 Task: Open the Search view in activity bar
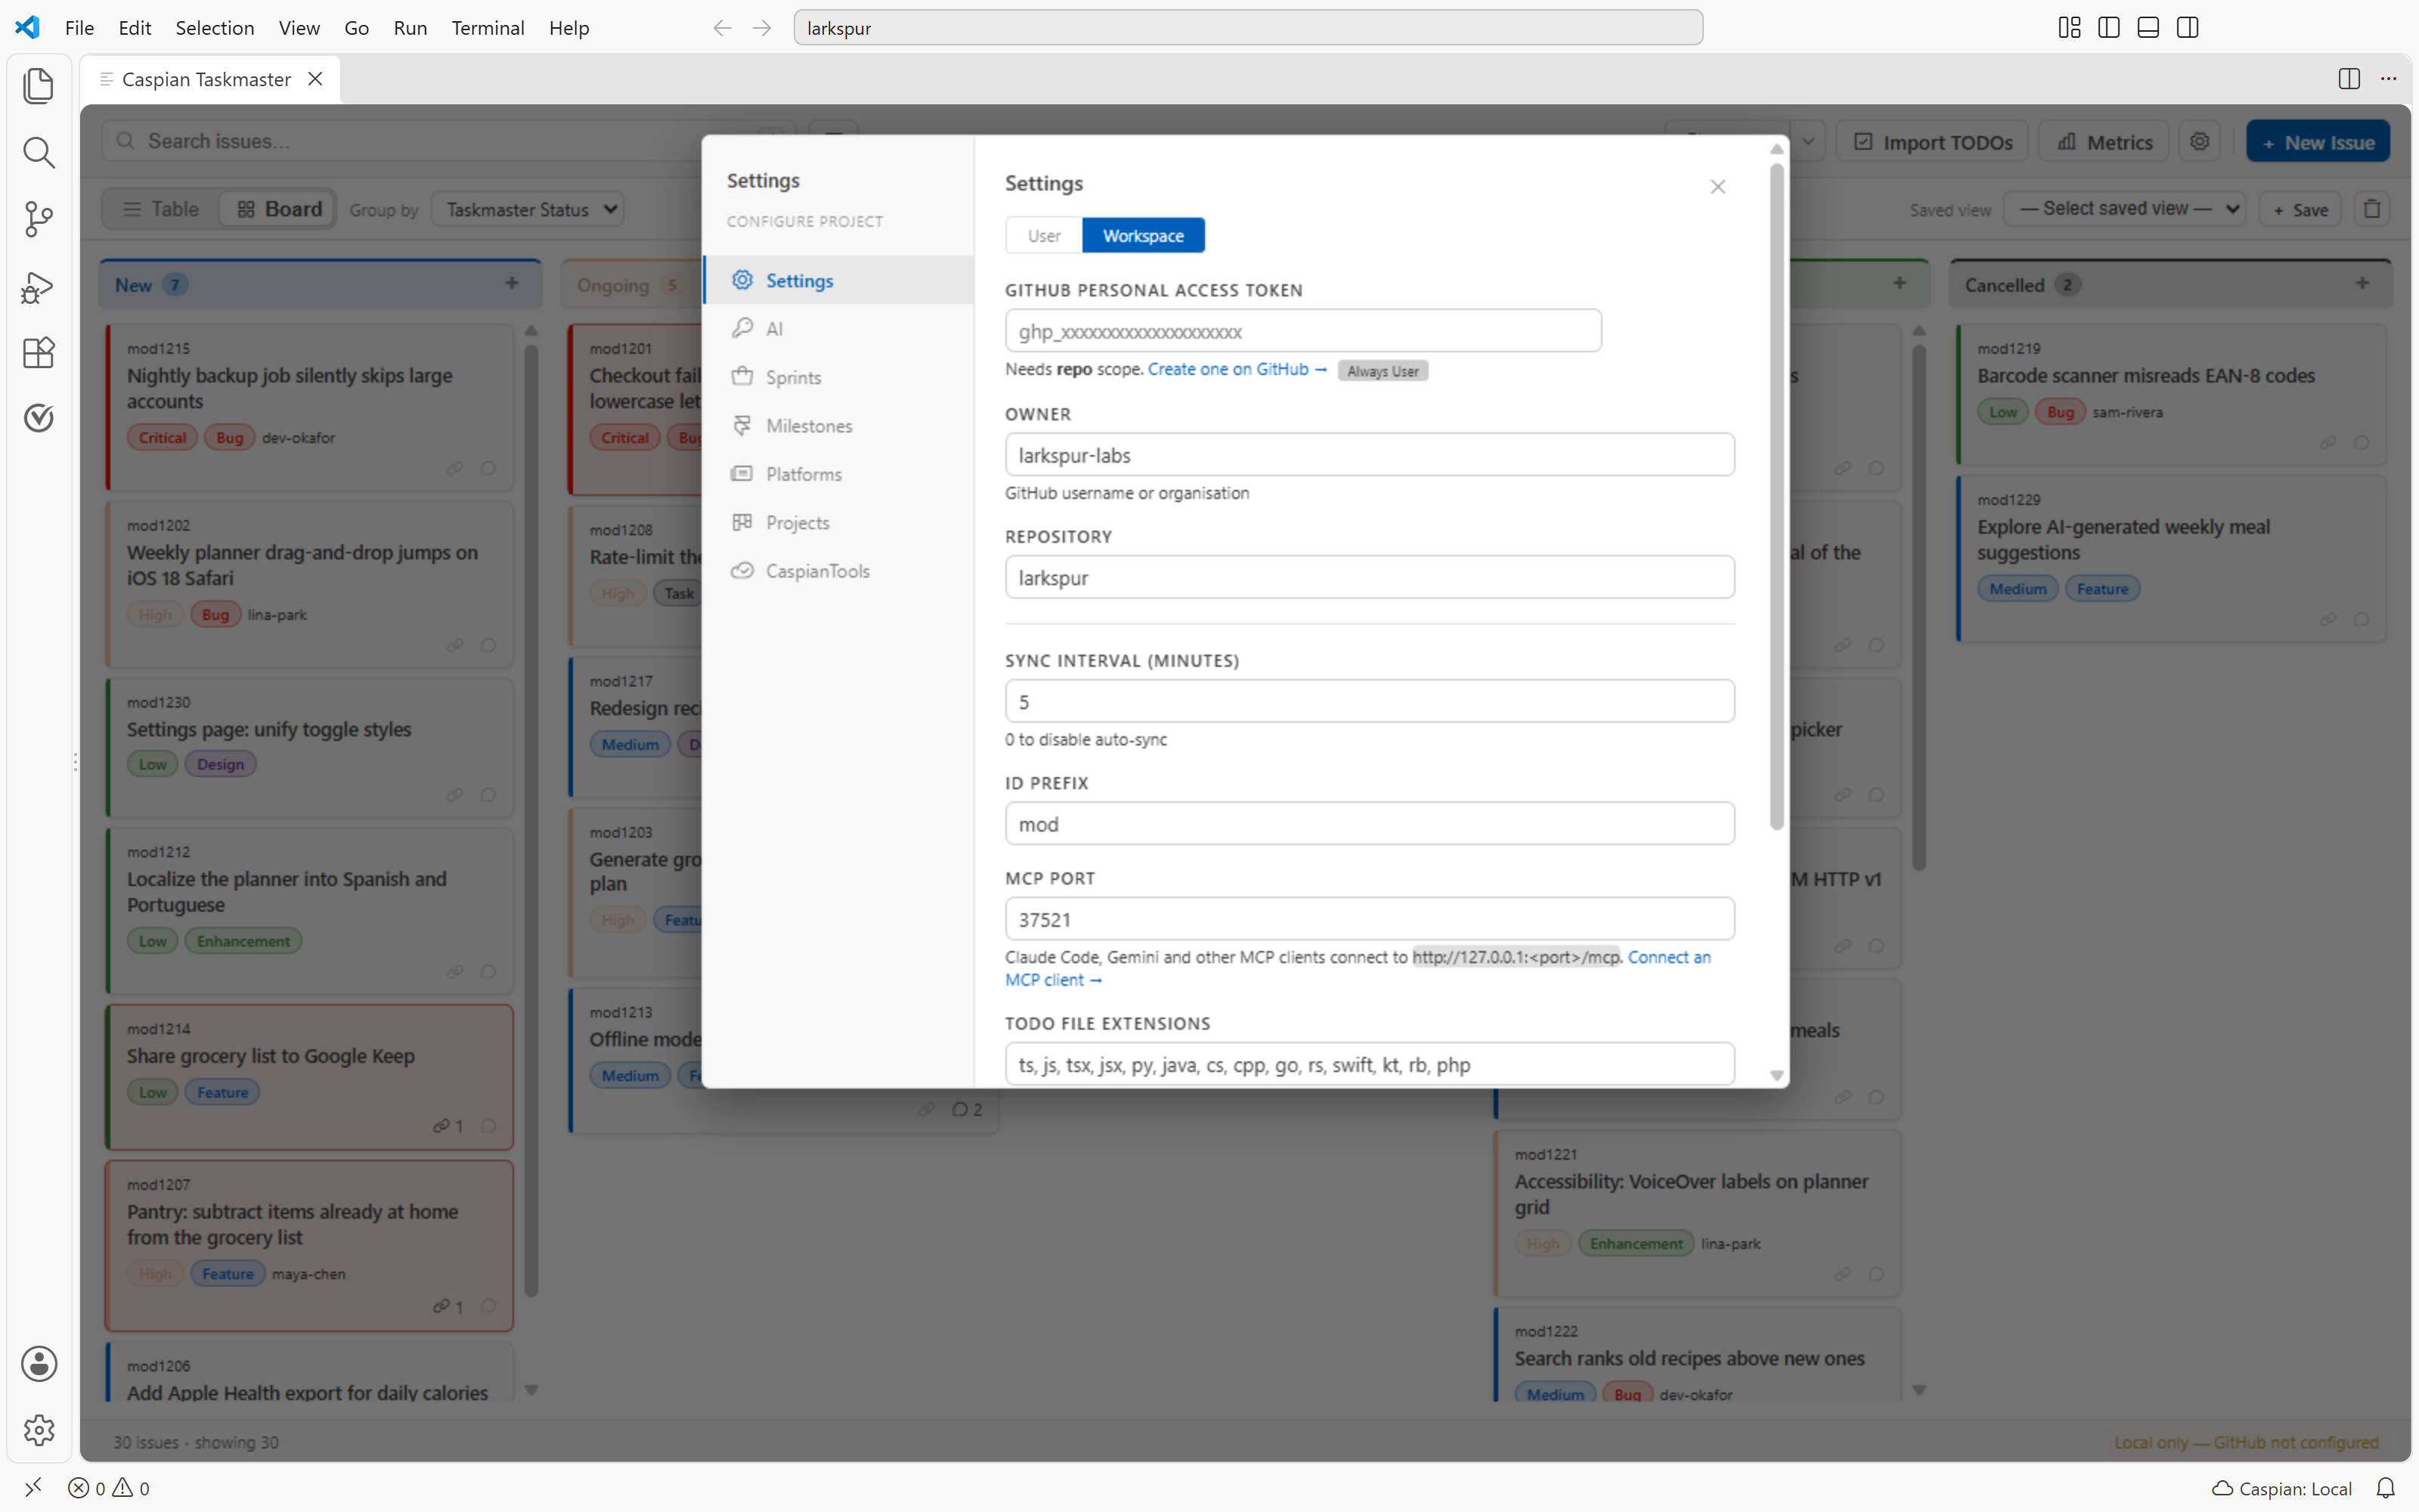click(38, 152)
